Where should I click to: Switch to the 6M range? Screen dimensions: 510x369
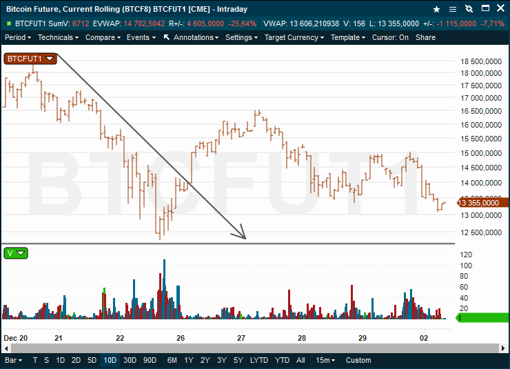coord(172,360)
